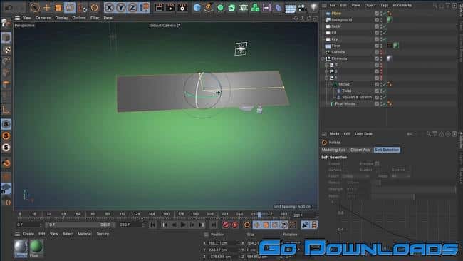Toggle the Preview checkbox in Soft Selection
The height and width of the screenshot is (261, 463).
pos(377,163)
